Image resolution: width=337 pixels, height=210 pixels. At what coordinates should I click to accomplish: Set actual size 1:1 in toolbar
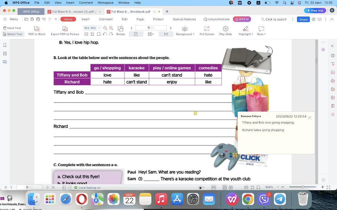pyautogui.click(x=86, y=34)
